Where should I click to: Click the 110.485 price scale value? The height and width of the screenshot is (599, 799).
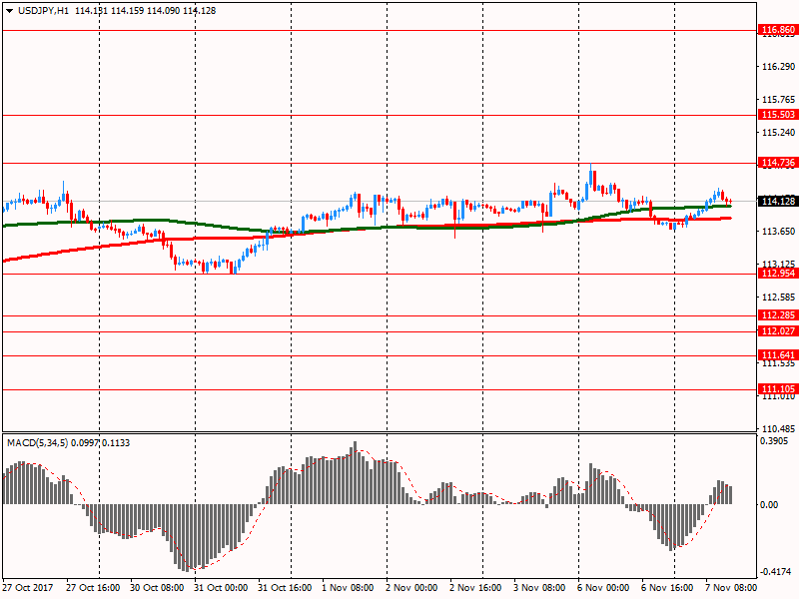coord(778,429)
